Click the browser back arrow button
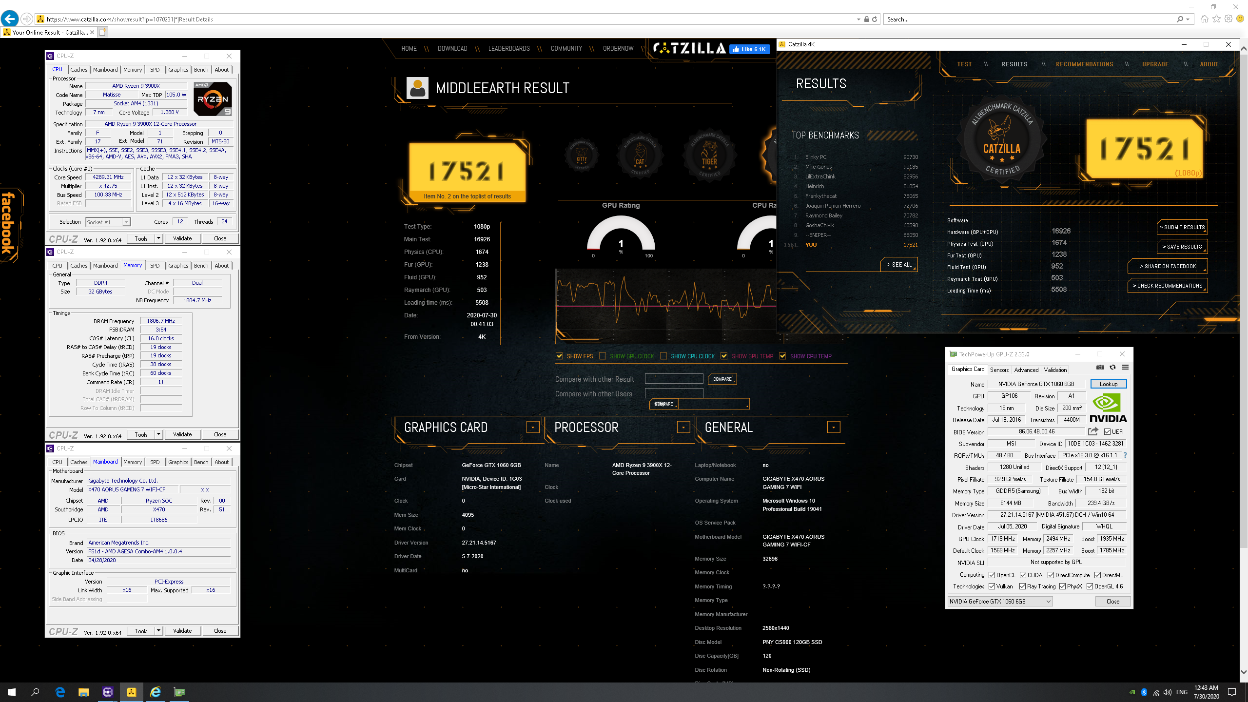The height and width of the screenshot is (702, 1248). pyautogui.click(x=10, y=19)
